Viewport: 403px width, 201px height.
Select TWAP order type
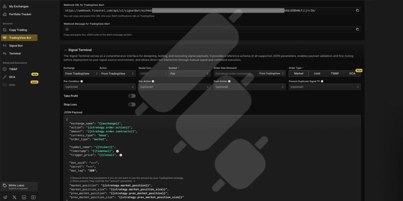(x=335, y=73)
